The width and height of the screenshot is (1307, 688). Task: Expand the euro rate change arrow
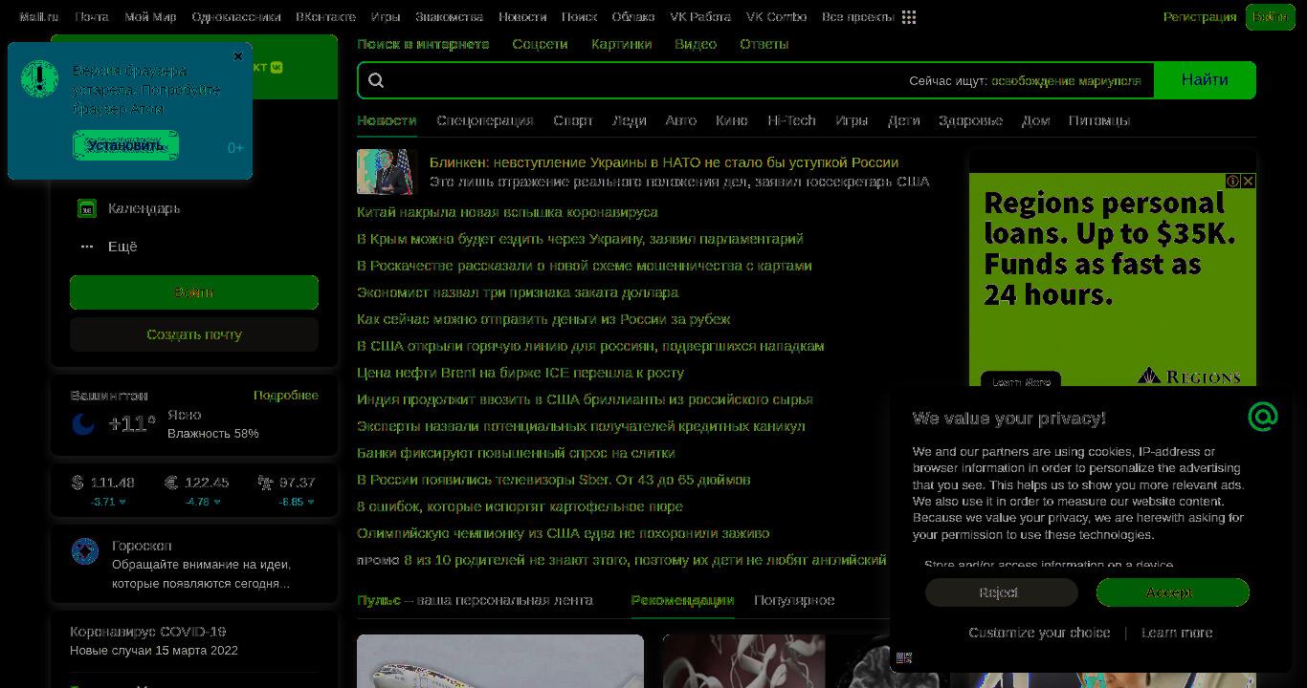pyautogui.click(x=217, y=502)
